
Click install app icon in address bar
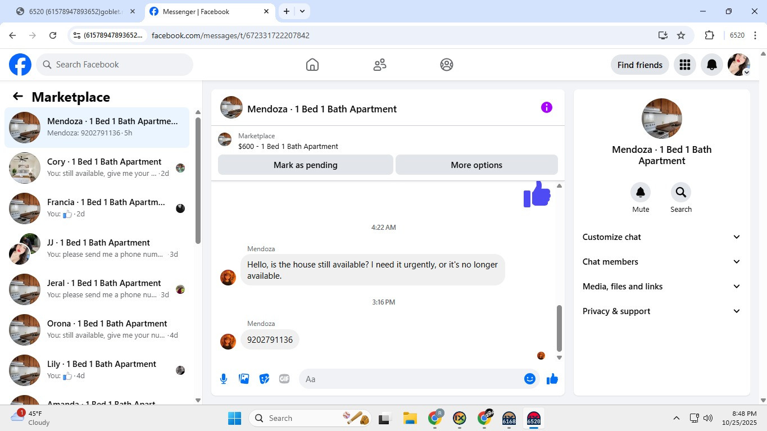[x=663, y=35]
